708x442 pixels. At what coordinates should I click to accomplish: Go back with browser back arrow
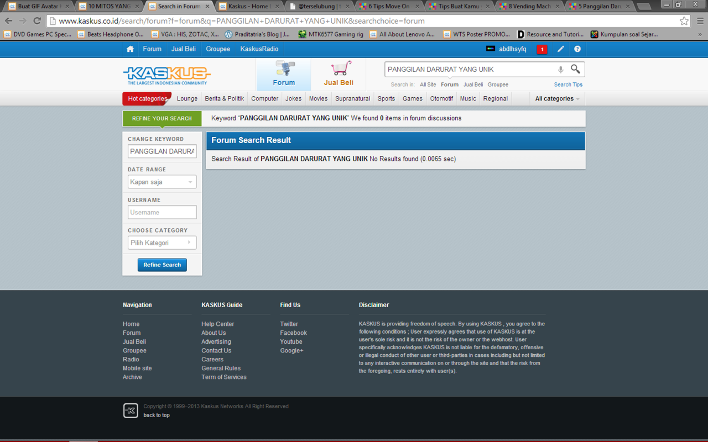[x=8, y=21]
